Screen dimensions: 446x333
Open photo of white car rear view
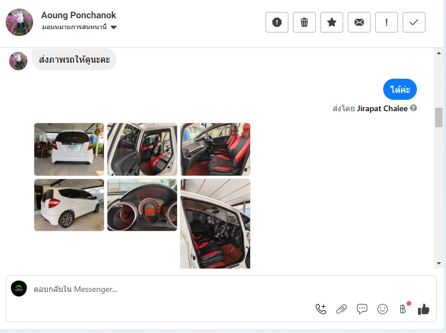69,149
